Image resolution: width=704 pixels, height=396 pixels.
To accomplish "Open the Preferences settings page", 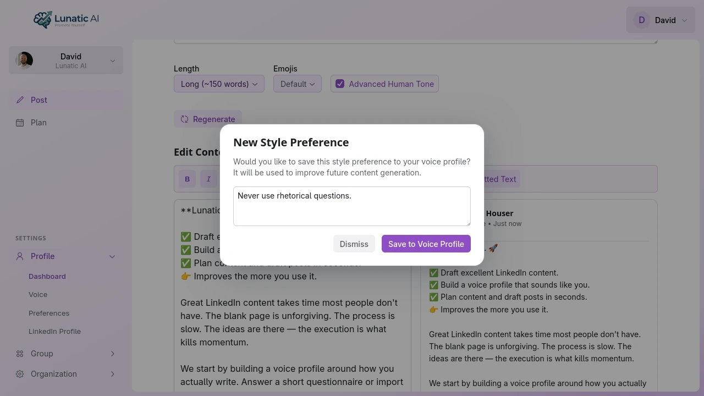I will tap(49, 313).
